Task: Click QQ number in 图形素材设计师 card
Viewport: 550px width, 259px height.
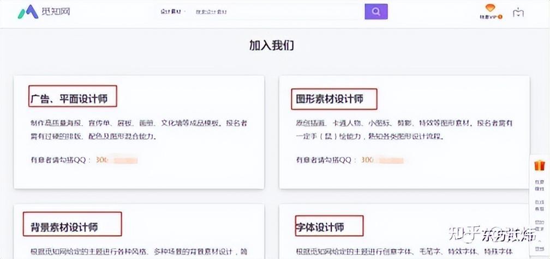Action: (382, 160)
